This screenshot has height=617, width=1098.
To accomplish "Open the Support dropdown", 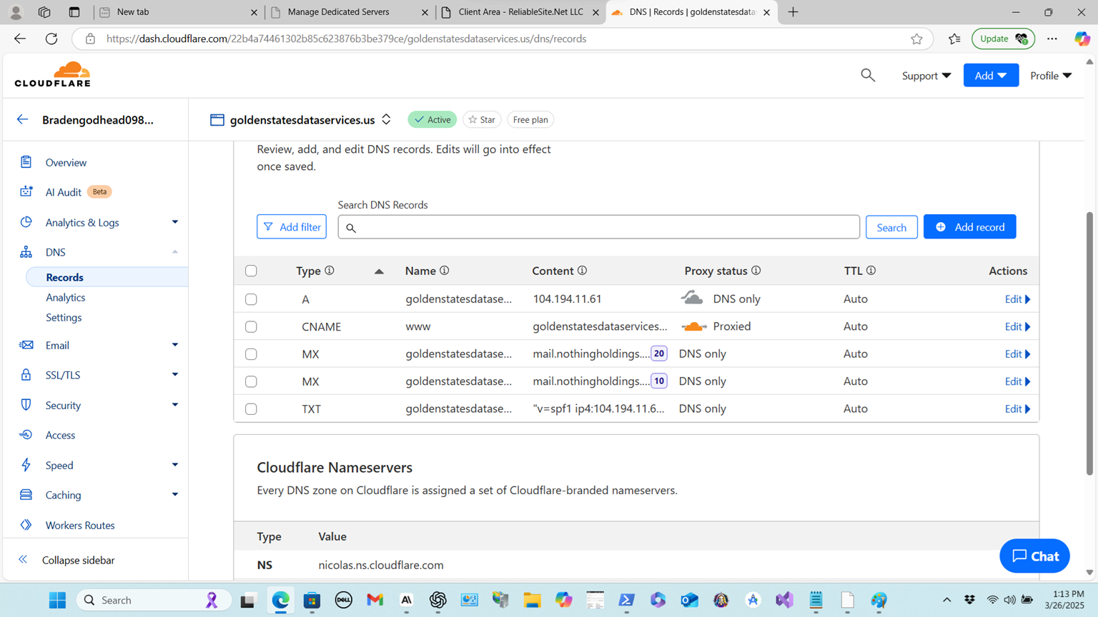I will coord(926,75).
